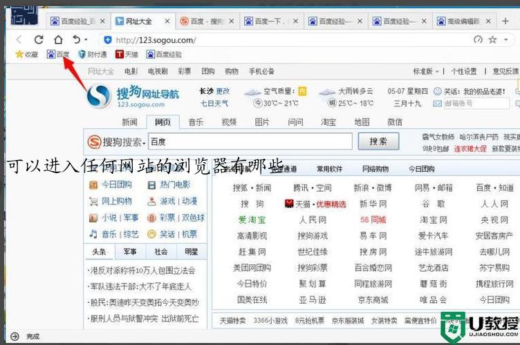Click the browser back arrow

point(19,40)
